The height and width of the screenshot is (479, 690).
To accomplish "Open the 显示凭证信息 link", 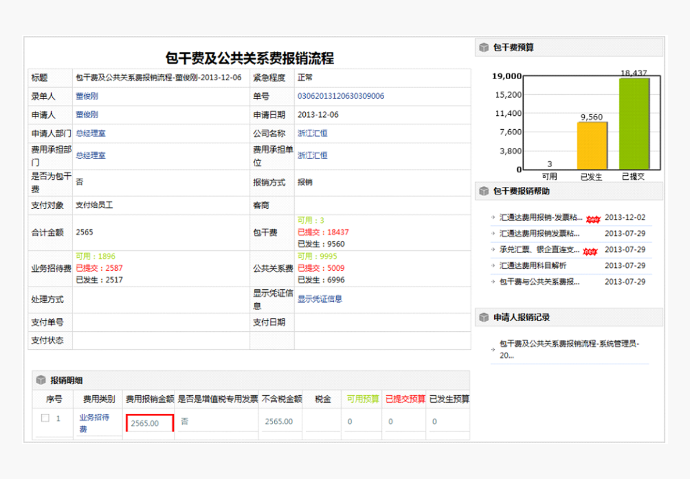I will [x=320, y=299].
